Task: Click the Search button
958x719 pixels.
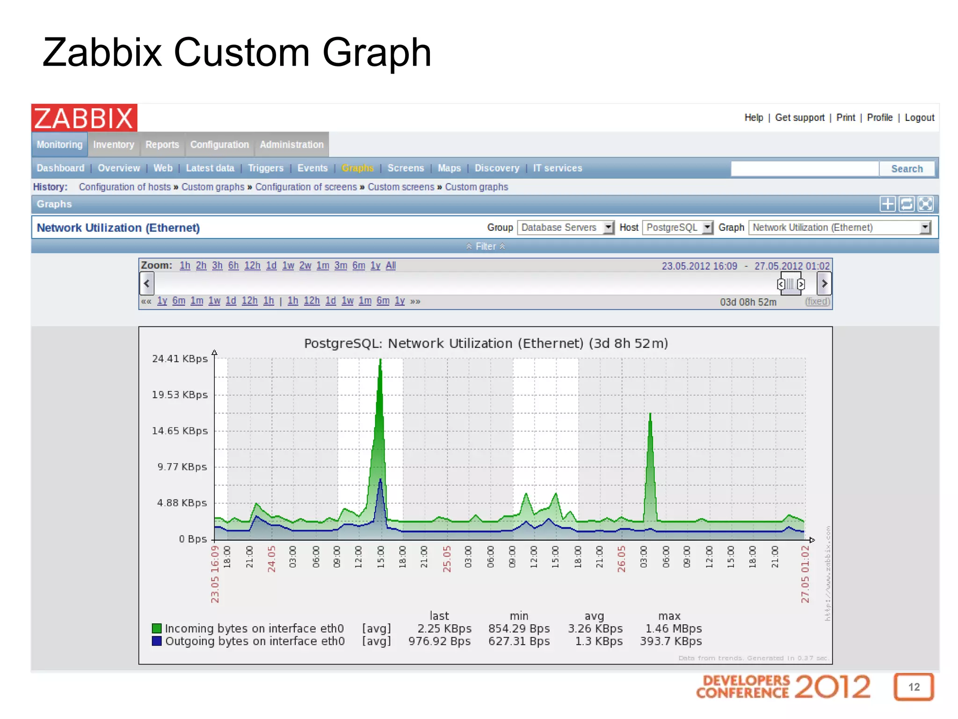Action: pos(907,169)
